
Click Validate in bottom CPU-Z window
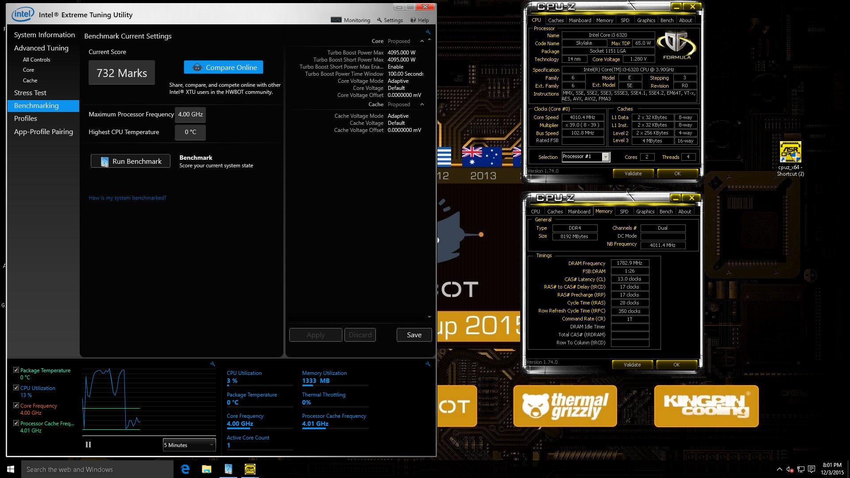coord(632,365)
